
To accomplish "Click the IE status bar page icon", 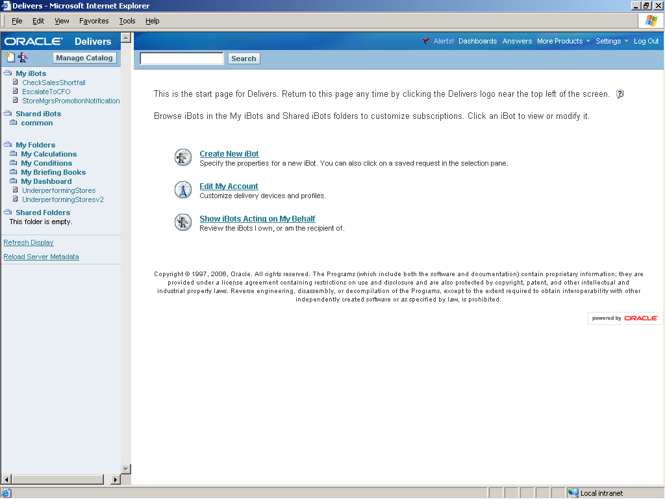I will point(6,493).
